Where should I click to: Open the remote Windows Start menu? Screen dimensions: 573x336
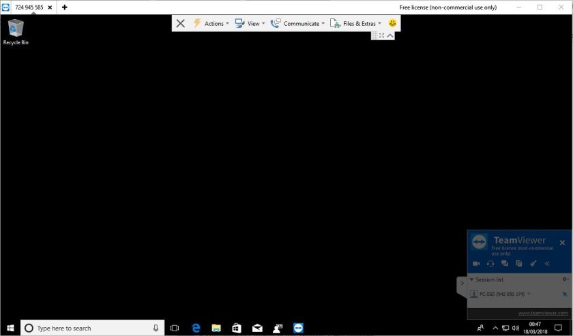[10, 328]
